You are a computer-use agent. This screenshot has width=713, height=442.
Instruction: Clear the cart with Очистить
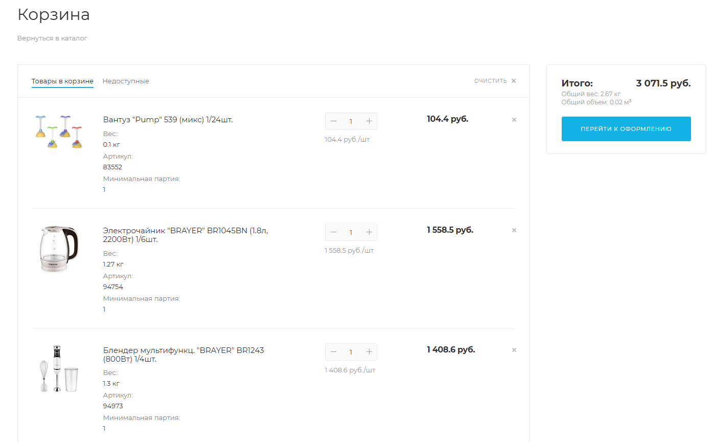pos(495,81)
